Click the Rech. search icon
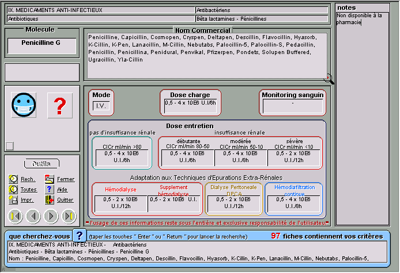The image size is (400, 273). [13, 179]
